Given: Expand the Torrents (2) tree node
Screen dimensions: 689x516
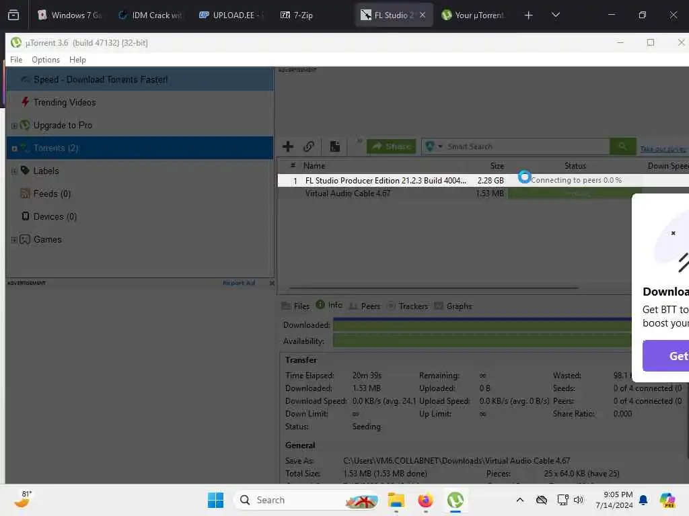Looking at the screenshot, I should 14,148.
